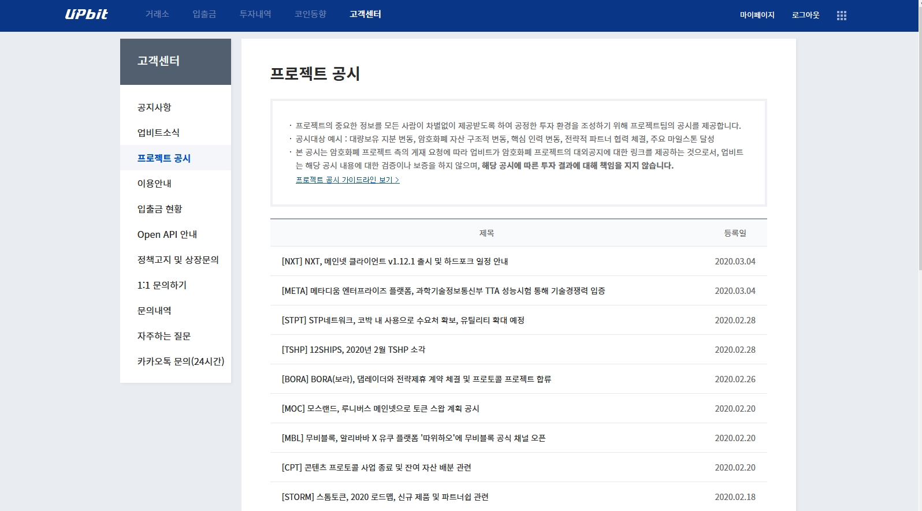The height and width of the screenshot is (511, 922).
Task: Open the 입출금 menu
Action: pyautogui.click(x=205, y=14)
